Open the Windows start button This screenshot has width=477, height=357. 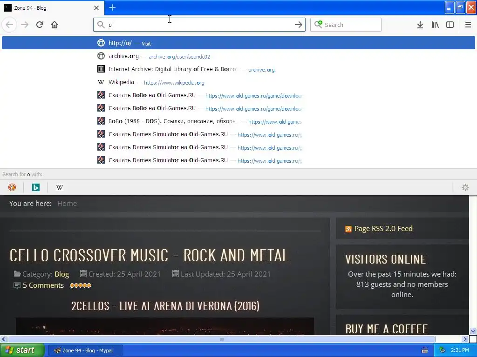22,350
